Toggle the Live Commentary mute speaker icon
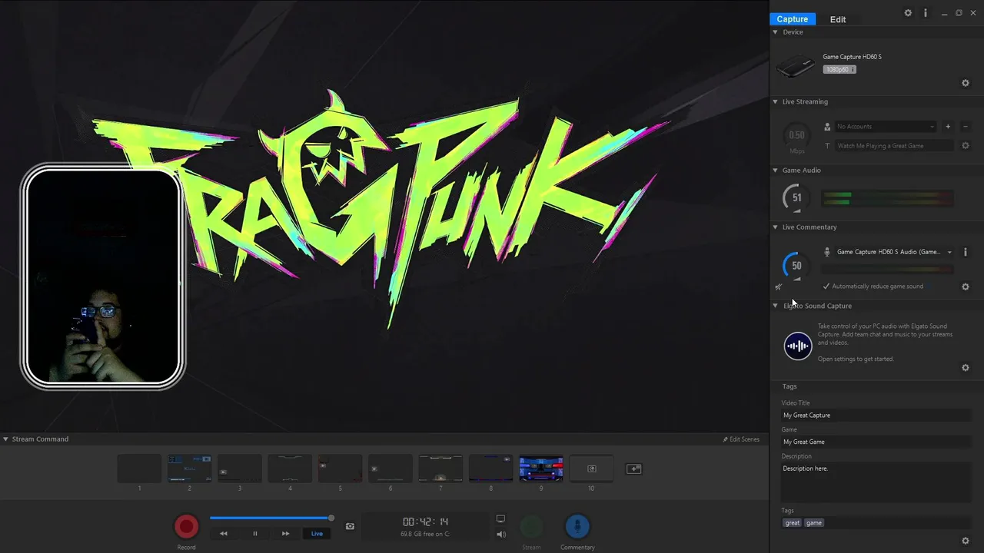 pos(779,286)
